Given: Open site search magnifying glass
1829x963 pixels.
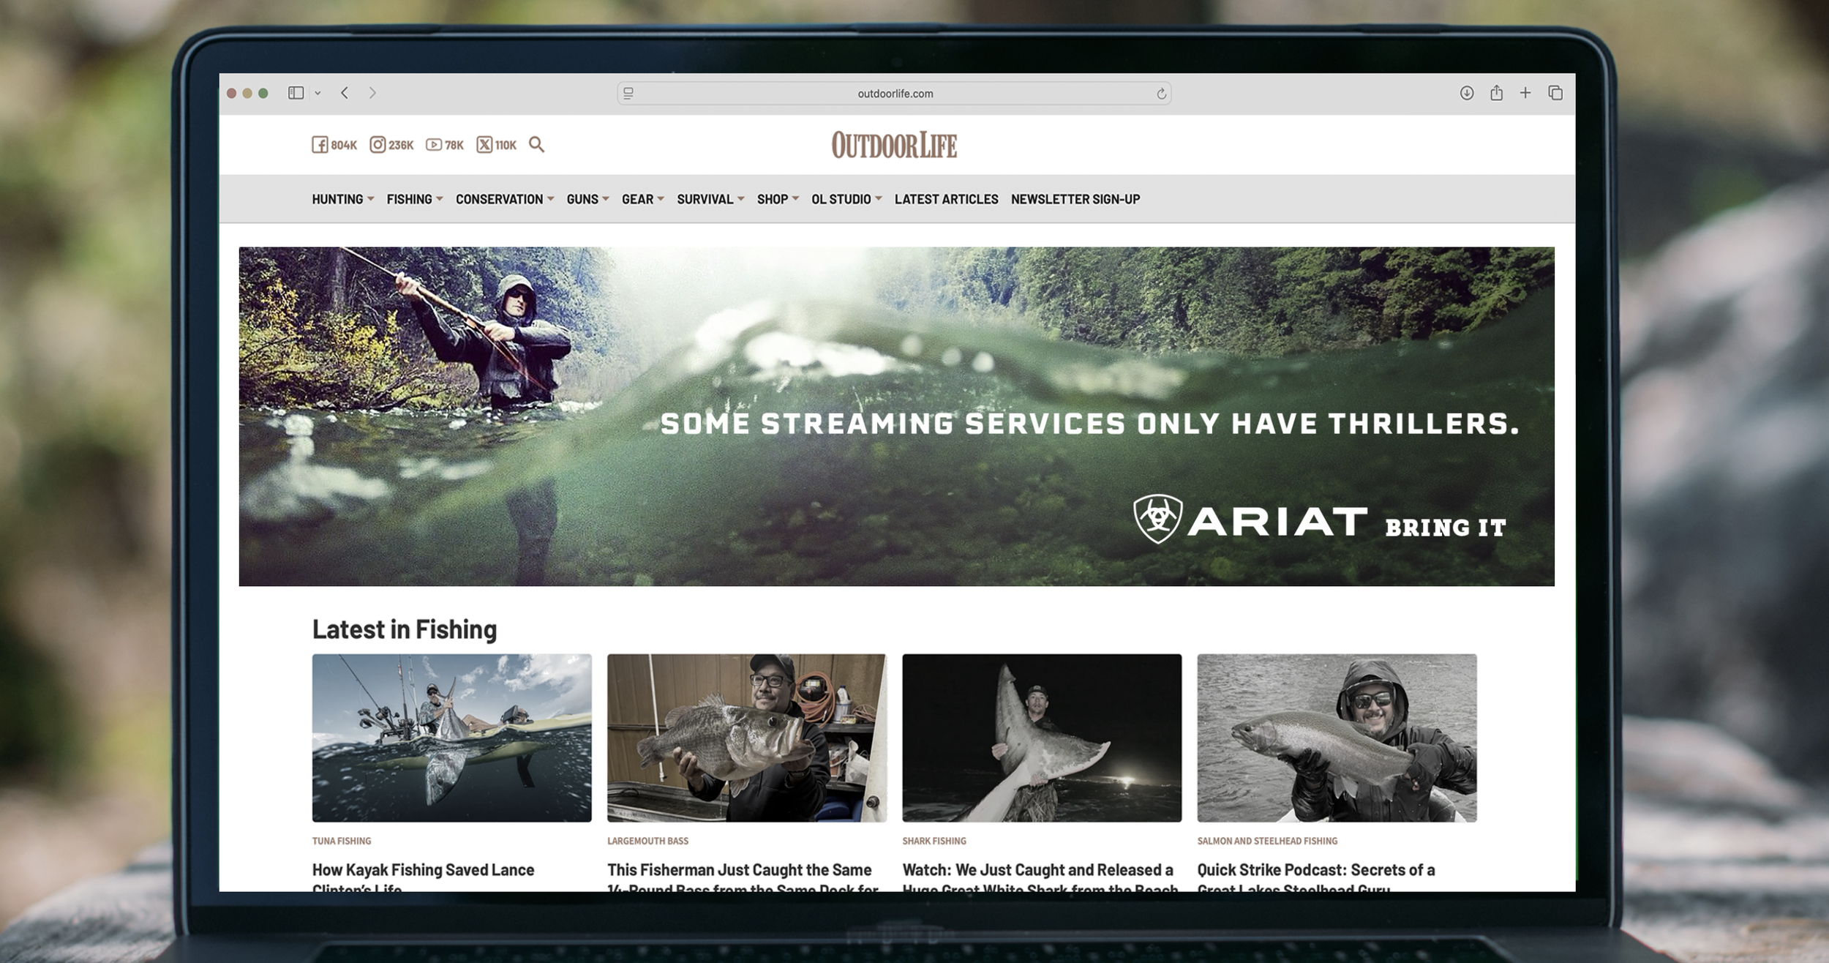Looking at the screenshot, I should (x=536, y=145).
